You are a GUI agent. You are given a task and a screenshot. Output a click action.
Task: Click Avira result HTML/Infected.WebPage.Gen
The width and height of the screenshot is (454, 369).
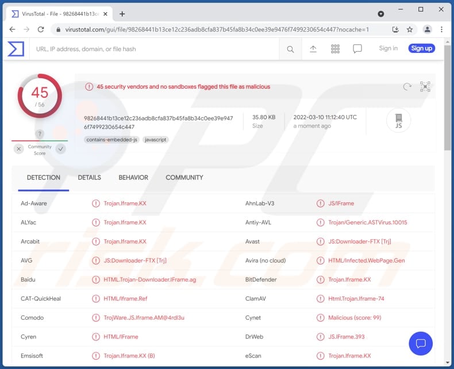coord(366,260)
